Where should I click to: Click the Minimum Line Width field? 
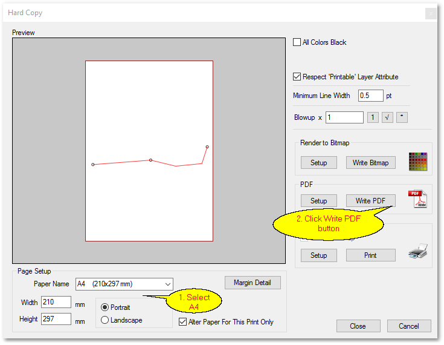click(x=371, y=96)
